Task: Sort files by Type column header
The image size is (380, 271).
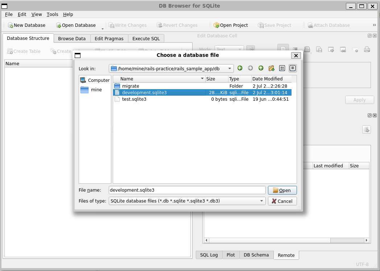Action: pyautogui.click(x=240, y=79)
